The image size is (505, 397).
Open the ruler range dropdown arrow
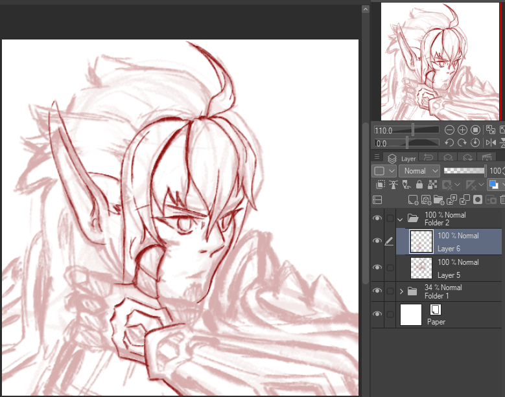click(481, 185)
